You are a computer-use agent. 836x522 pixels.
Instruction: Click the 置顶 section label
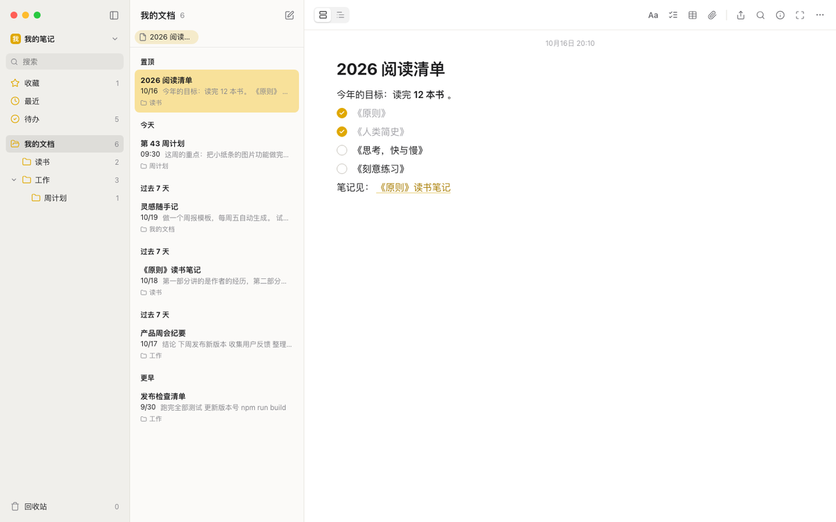(148, 62)
